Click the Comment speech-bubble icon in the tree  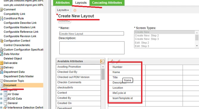pyautogui.click(x=1, y=10)
